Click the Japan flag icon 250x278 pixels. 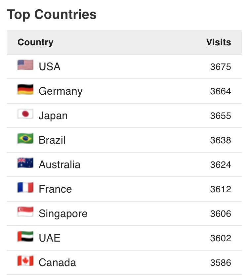pos(25,114)
